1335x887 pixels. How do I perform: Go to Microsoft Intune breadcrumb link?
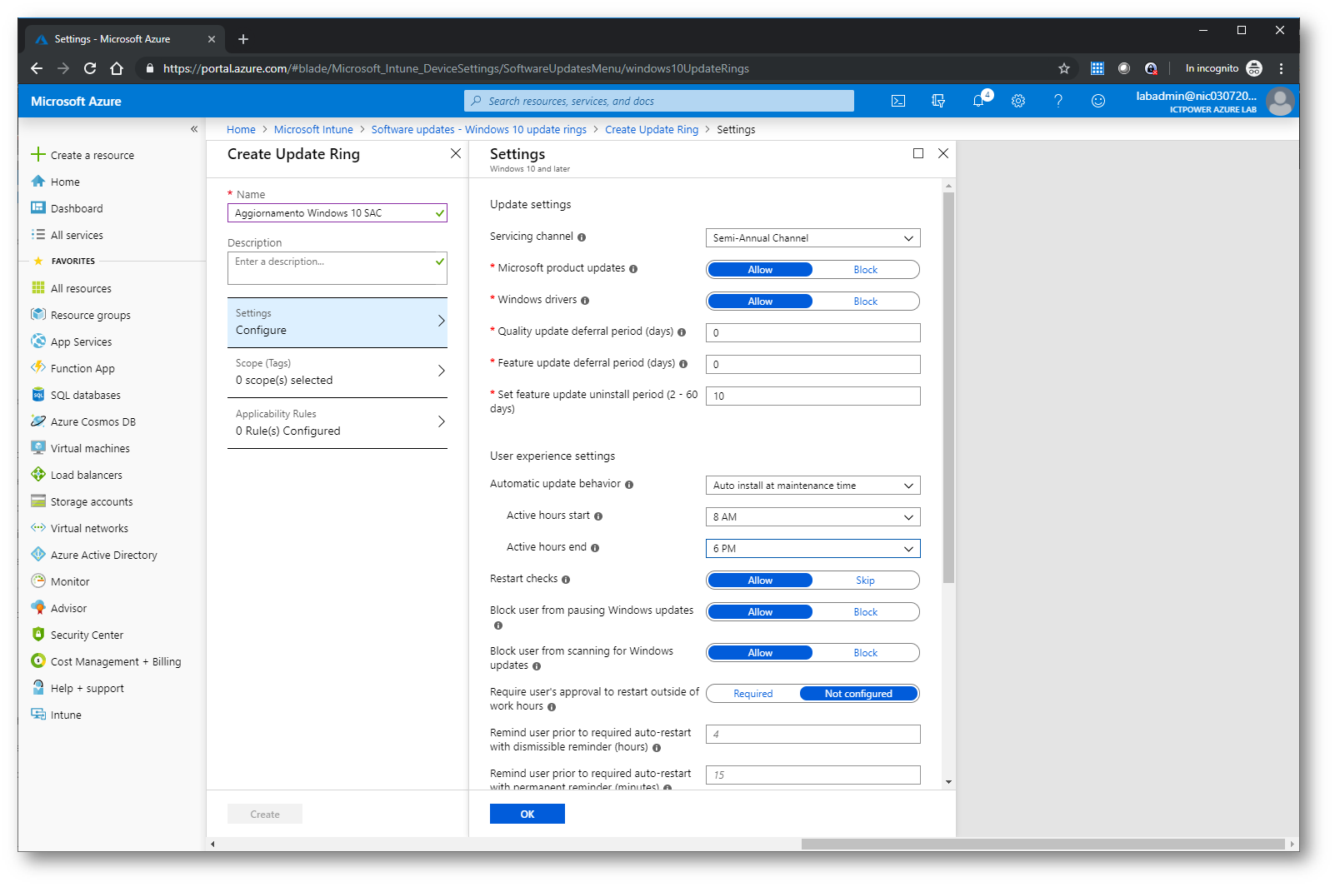[313, 129]
